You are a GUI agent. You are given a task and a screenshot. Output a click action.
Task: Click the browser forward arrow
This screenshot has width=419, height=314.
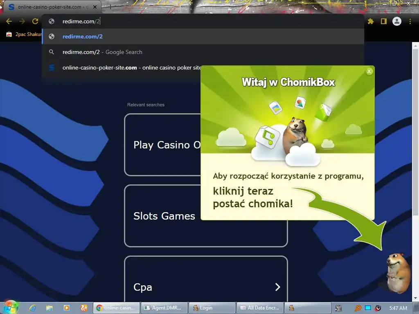22,21
